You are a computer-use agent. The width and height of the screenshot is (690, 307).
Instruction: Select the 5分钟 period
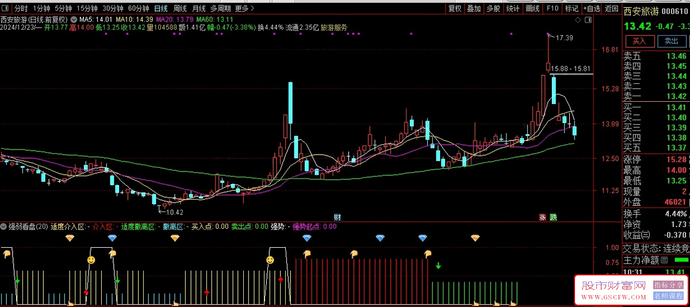[x=64, y=9]
